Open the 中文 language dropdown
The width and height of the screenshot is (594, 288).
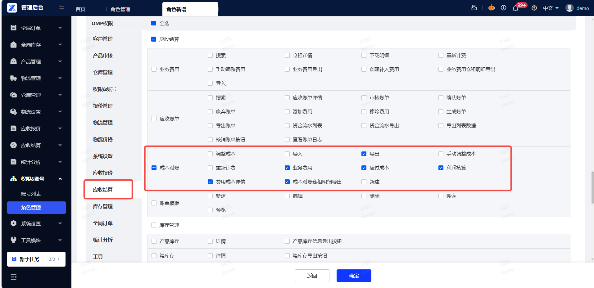(551, 8)
